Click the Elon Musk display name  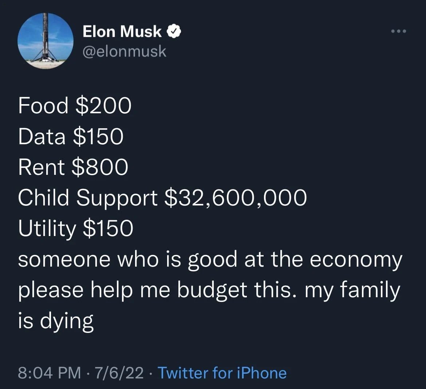(122, 32)
